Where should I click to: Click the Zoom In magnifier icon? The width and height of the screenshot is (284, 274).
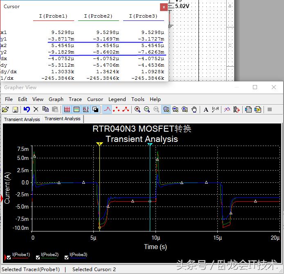tap(137, 109)
